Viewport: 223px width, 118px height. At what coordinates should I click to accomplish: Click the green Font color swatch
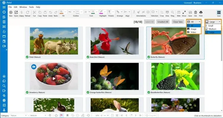coord(93,12)
